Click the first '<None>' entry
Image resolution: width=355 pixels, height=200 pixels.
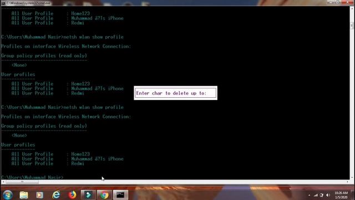(19, 65)
